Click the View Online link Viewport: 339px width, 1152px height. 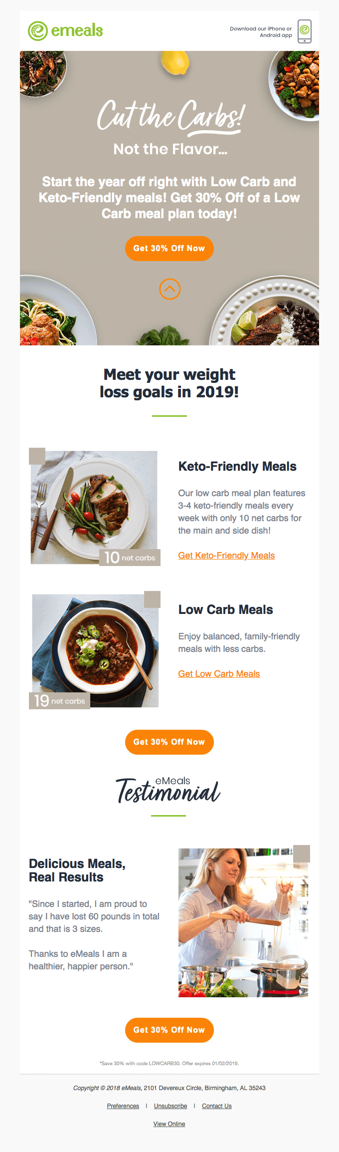click(x=169, y=1124)
